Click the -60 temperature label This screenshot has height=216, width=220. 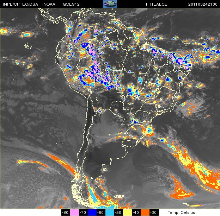pos(101,212)
